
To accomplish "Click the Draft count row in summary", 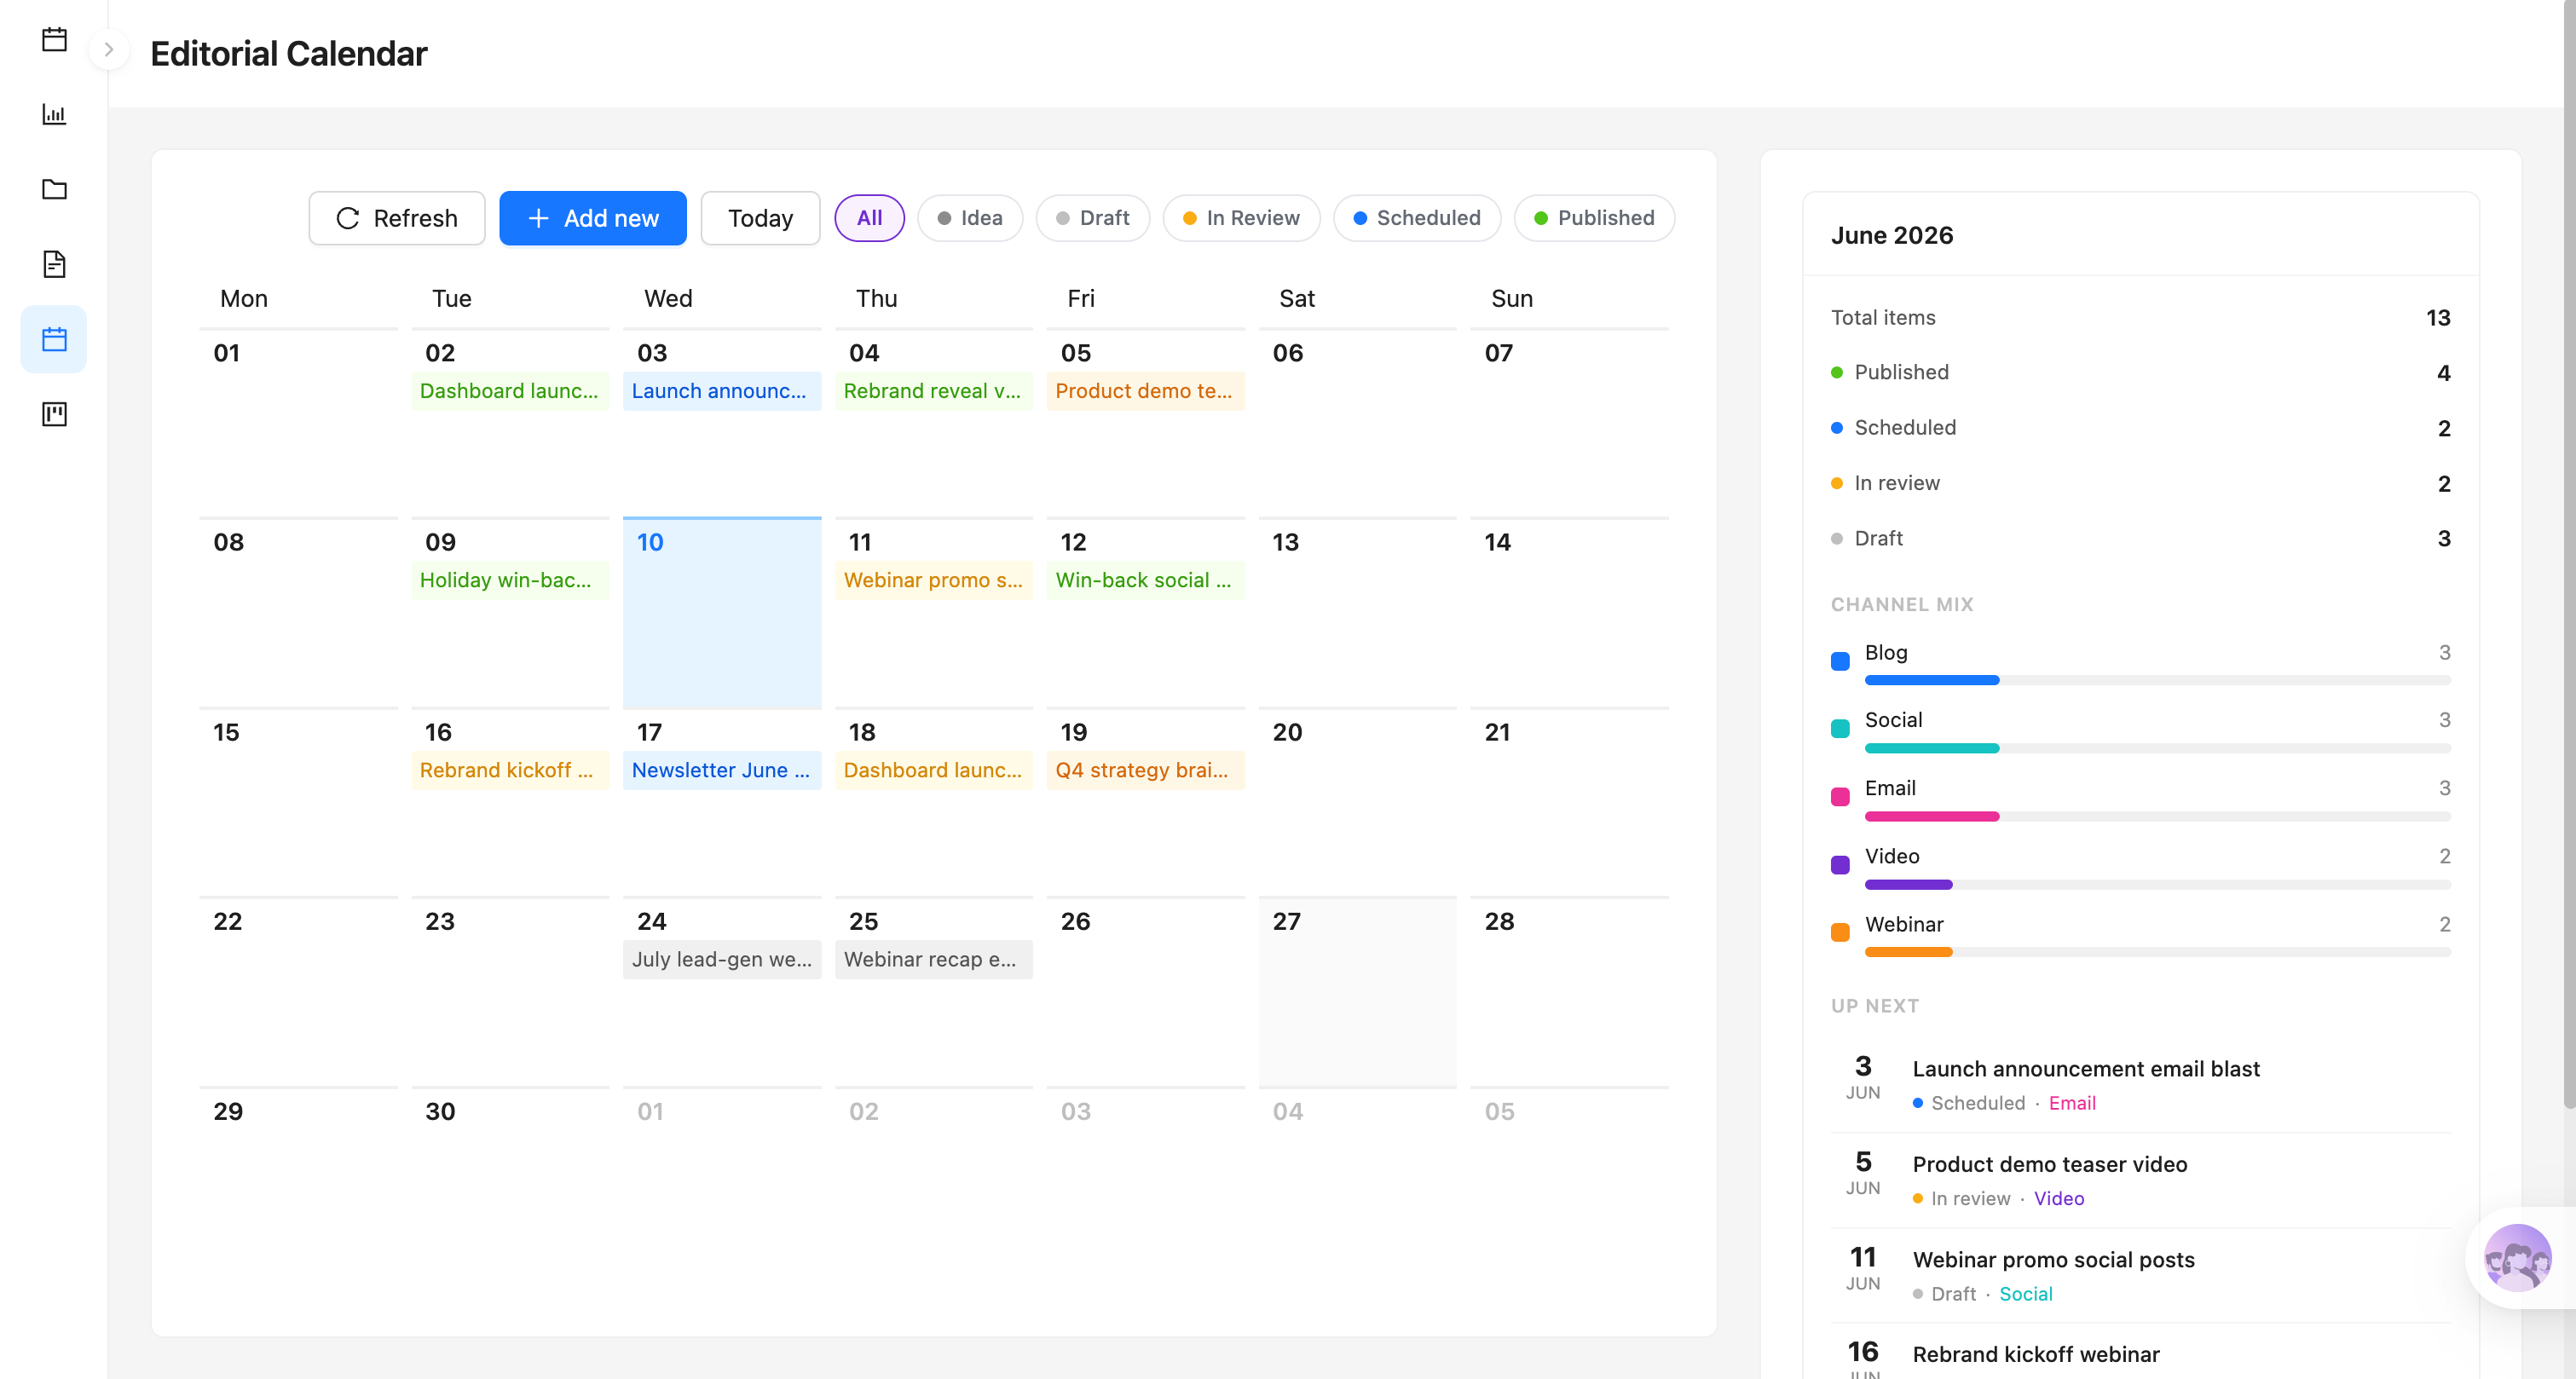I will (2140, 539).
